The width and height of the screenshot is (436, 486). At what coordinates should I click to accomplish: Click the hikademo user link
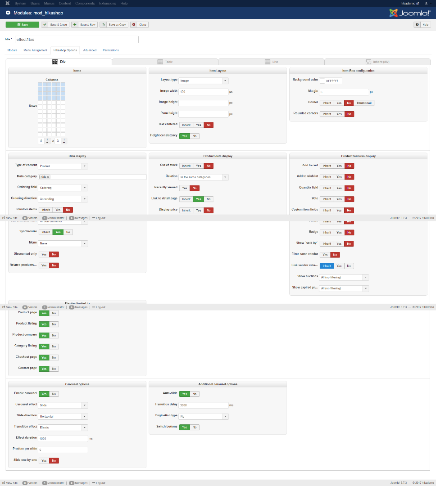coord(409,4)
